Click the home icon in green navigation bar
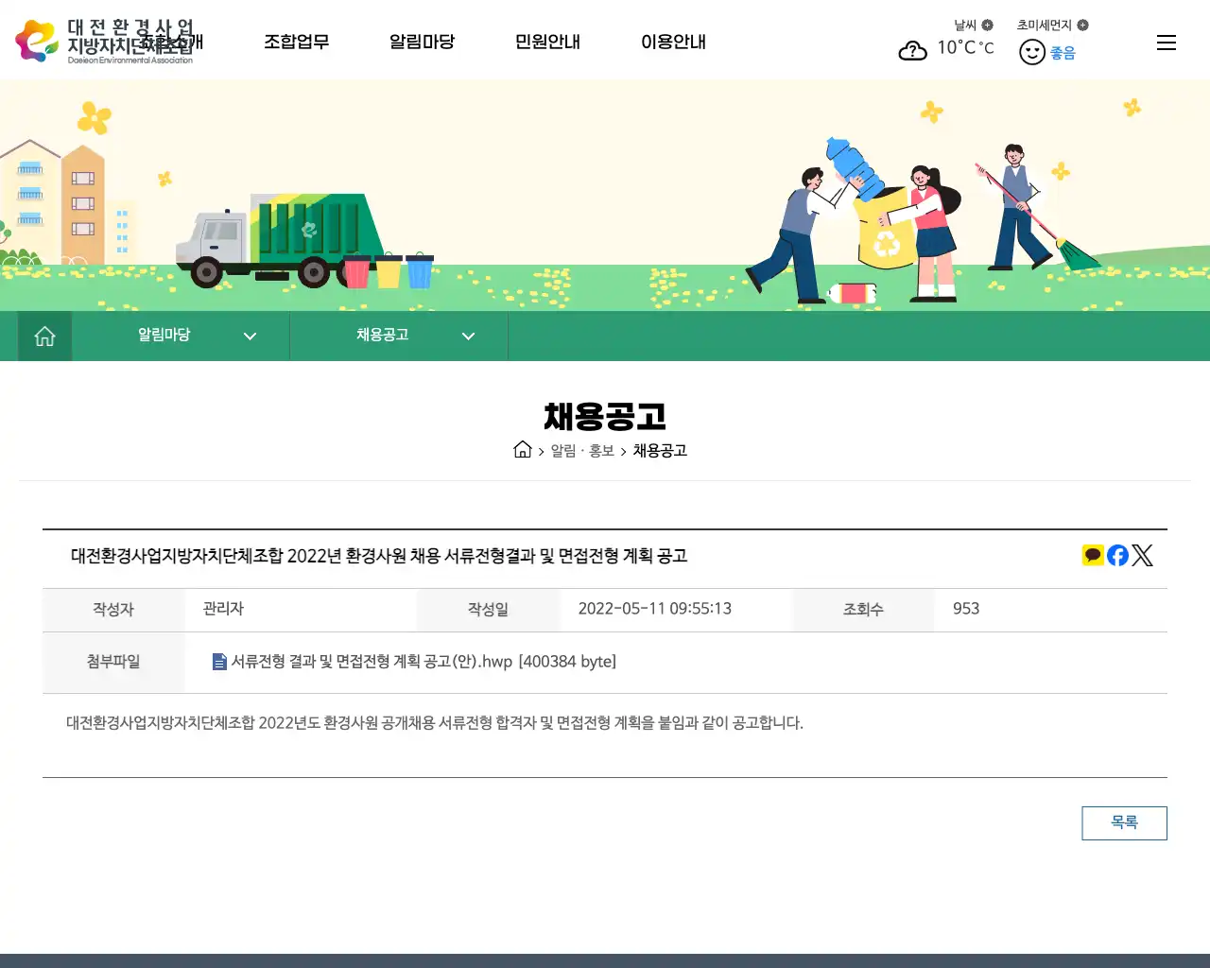Viewport: 1210px width, 968px height. tap(43, 336)
